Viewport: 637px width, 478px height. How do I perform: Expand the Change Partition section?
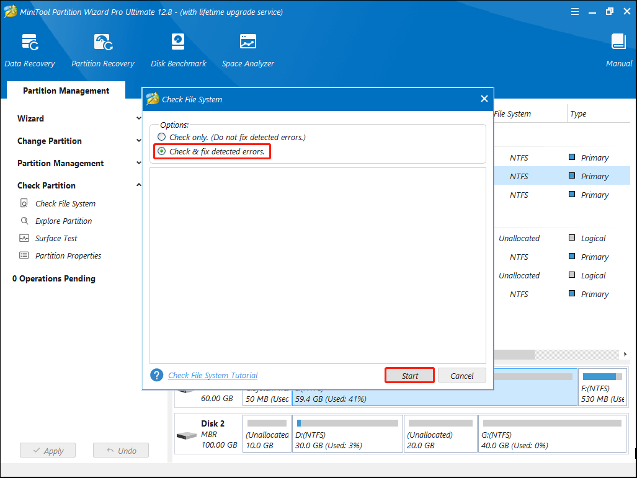coord(138,141)
